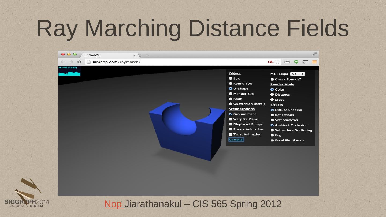Enable Twist Animation

tap(231, 134)
